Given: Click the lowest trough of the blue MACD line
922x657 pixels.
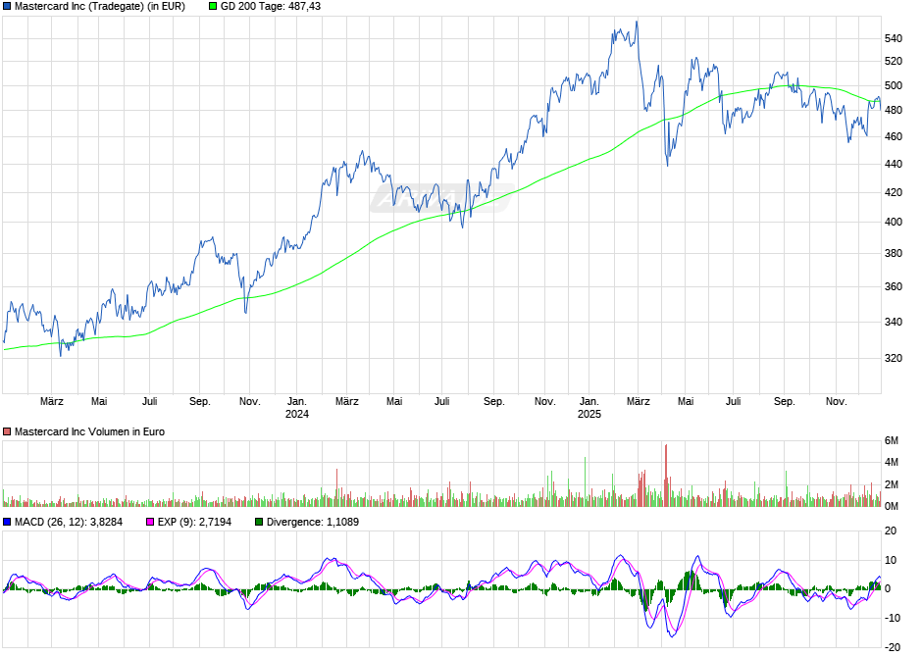Looking at the screenshot, I should [x=672, y=636].
